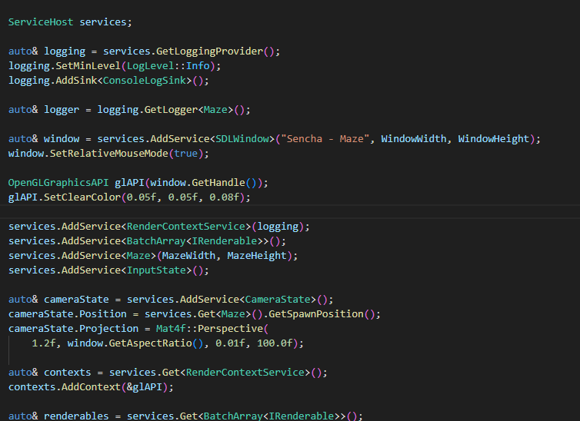Click the LogLevel enum name
Viewport: 580px width, 421px height.
tap(150, 66)
